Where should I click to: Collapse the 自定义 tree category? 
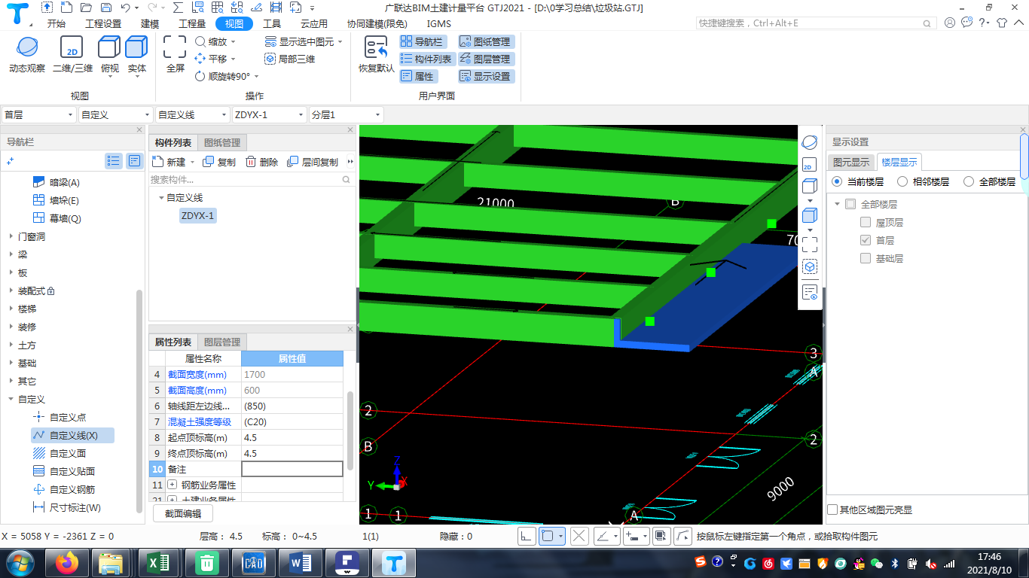[x=11, y=399]
